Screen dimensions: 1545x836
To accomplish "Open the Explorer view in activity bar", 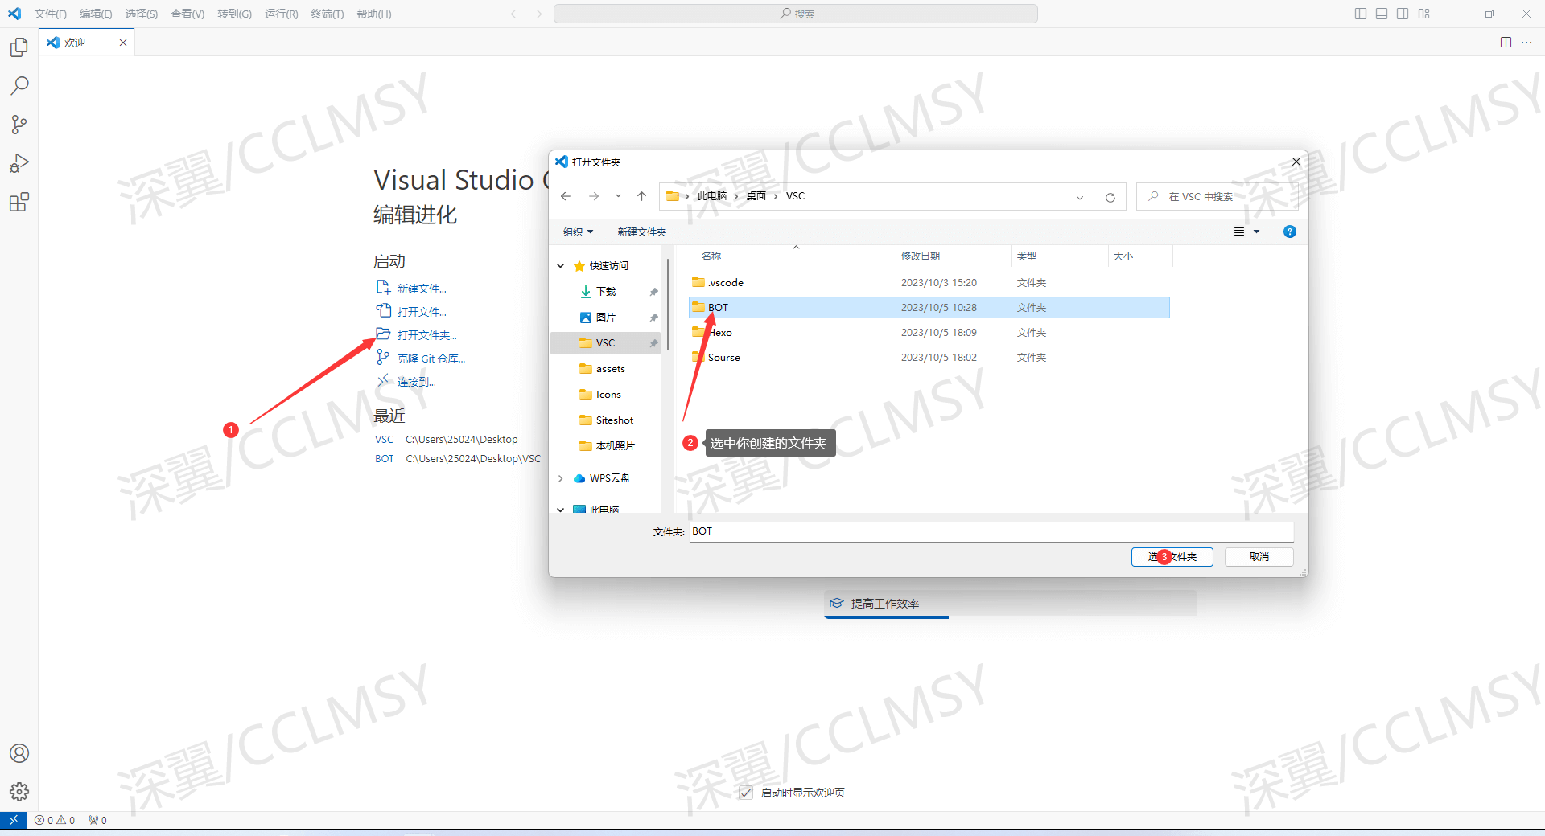I will [x=19, y=47].
